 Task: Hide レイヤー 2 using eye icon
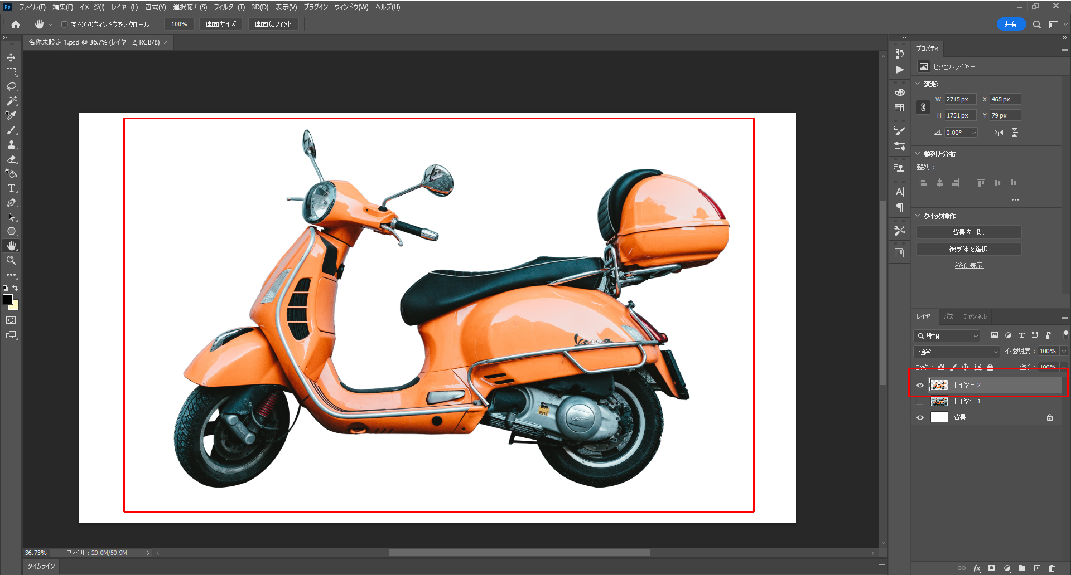920,385
